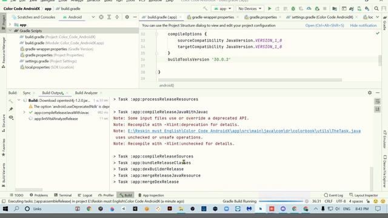The width and height of the screenshot is (388, 218).
Task: Click Hide notification link
Action: 363,25
